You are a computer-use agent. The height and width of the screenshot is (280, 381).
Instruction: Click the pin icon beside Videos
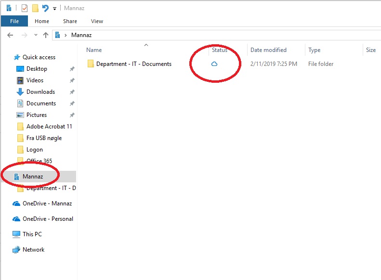pos(72,80)
